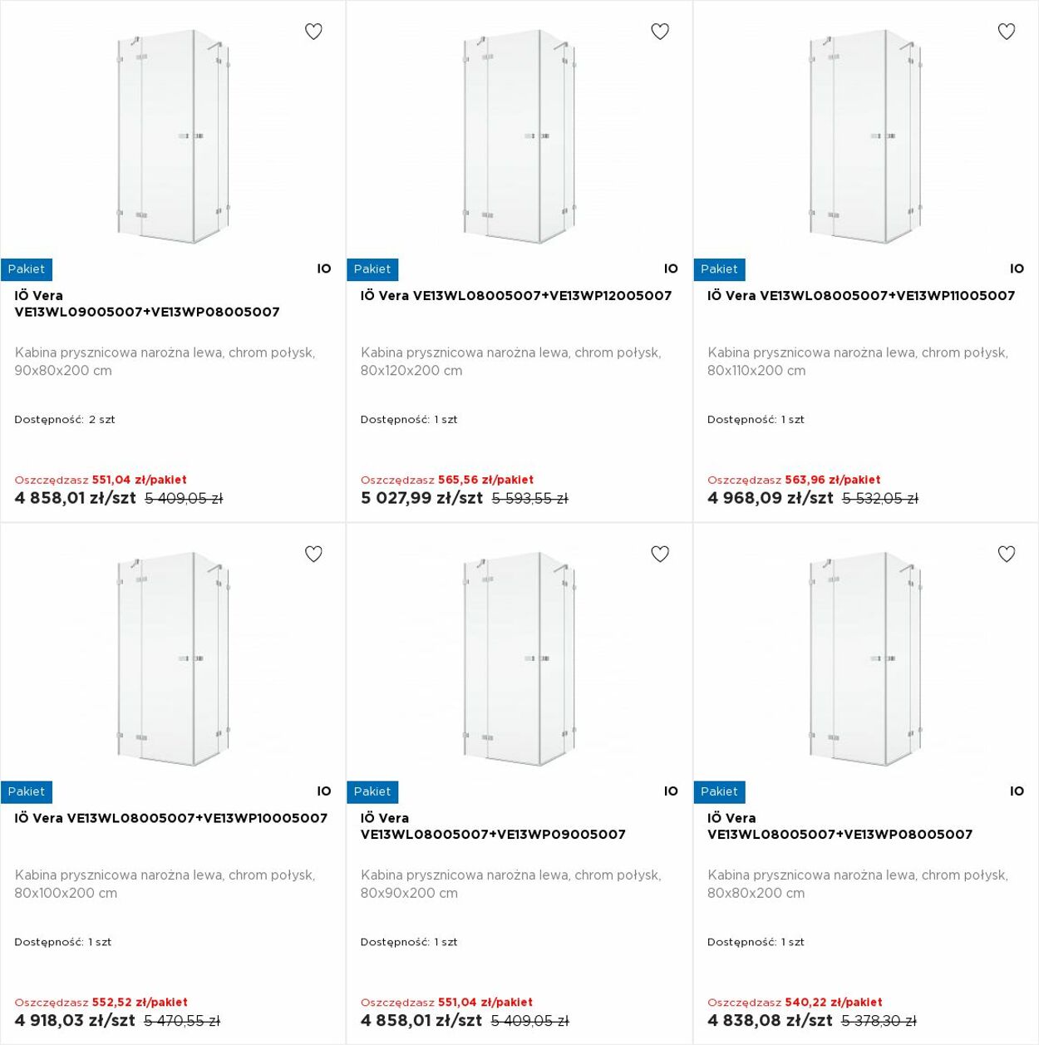Open IÖ Vera VE13WL08005007+VE13WP11005007 product title
Viewport: 1039px width, 1045px height.
(861, 295)
